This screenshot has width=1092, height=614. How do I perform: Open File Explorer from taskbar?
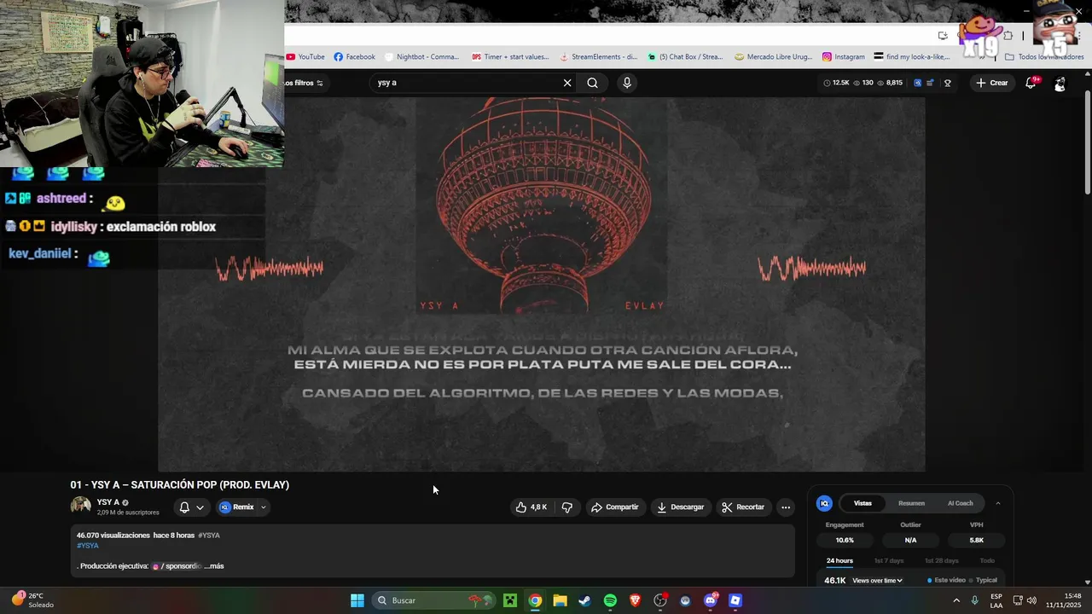point(560,600)
